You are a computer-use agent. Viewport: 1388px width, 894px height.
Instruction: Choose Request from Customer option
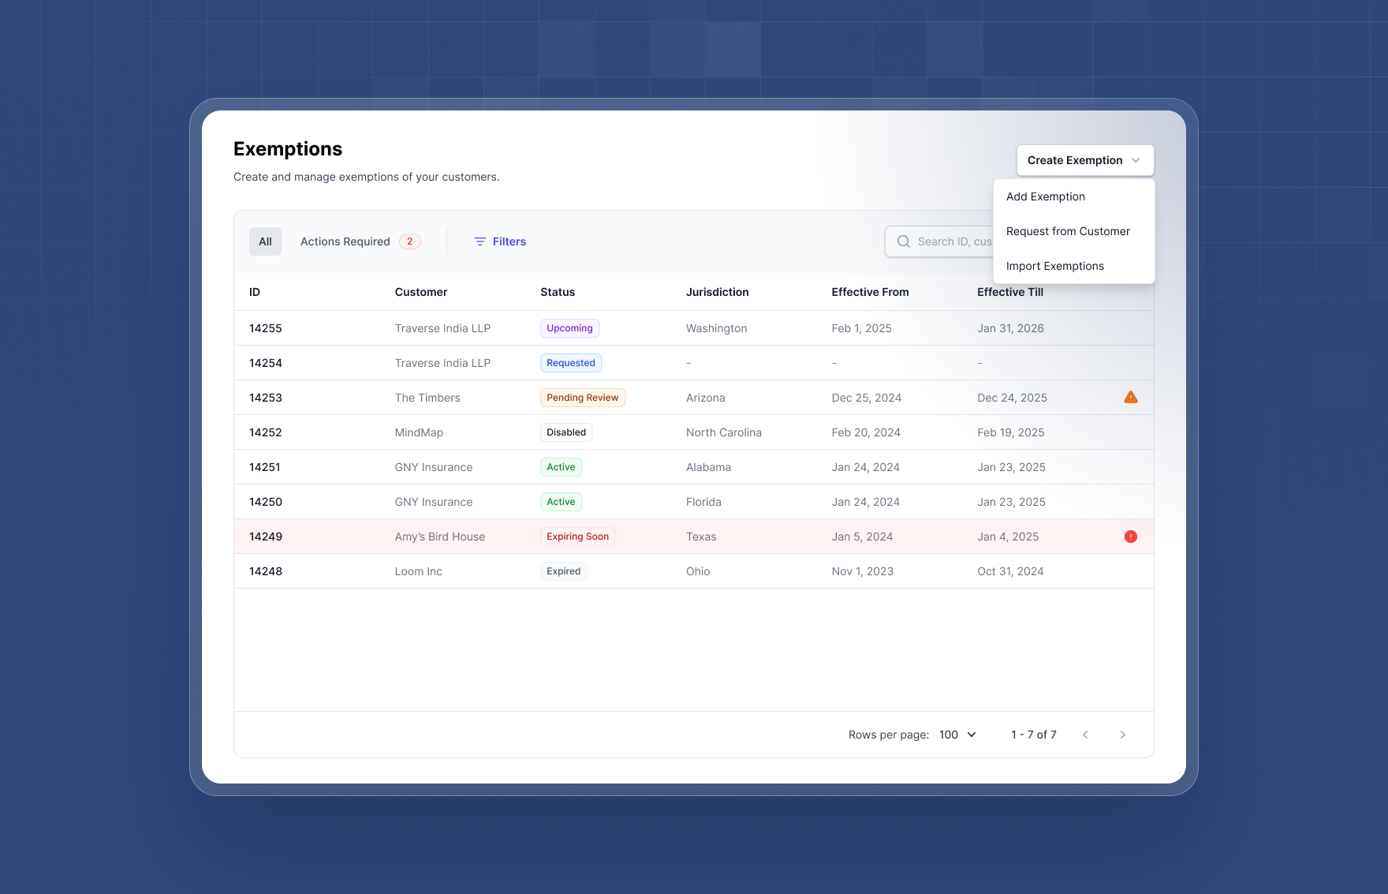coord(1074,231)
